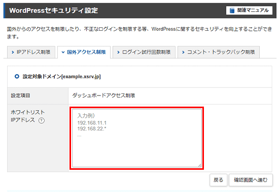Click down chevron on 国外アクセス制限 tab
The width and height of the screenshot is (279, 192).
click(63, 53)
